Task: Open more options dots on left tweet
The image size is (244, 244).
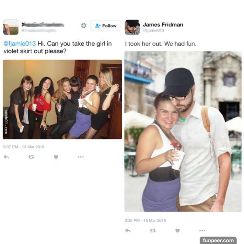Action: point(81,157)
